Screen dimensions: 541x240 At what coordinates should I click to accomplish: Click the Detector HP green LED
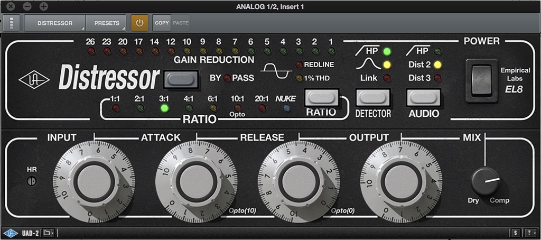(387, 52)
